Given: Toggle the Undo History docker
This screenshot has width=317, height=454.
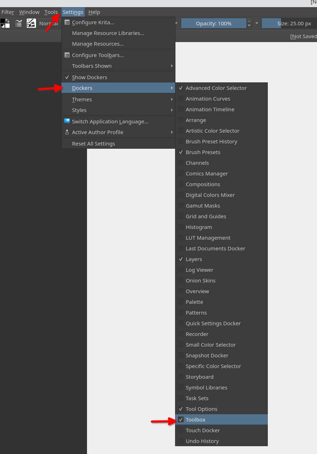Looking at the screenshot, I should (x=202, y=441).
